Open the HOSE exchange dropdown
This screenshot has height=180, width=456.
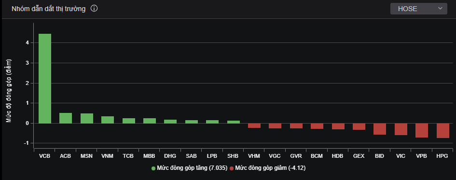tap(418, 9)
